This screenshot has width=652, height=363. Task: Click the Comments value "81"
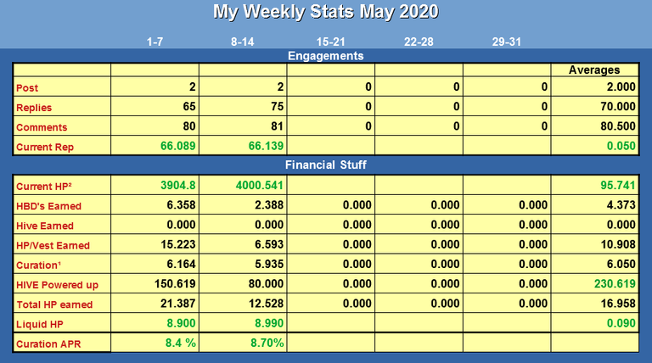pyautogui.click(x=277, y=126)
